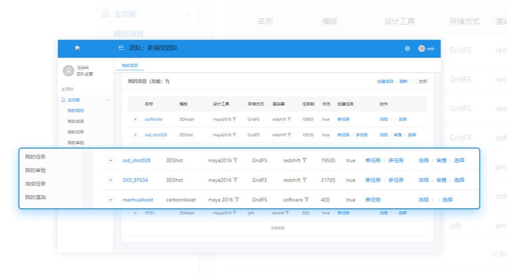Click the profile avatar above 团队主管

(x=68, y=71)
